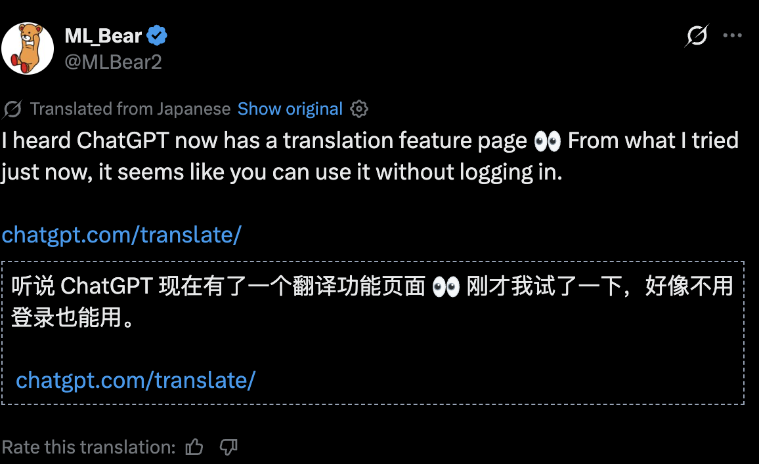Toggle Show original to reveal Japanese text
This screenshot has height=464, width=759.
290,109
